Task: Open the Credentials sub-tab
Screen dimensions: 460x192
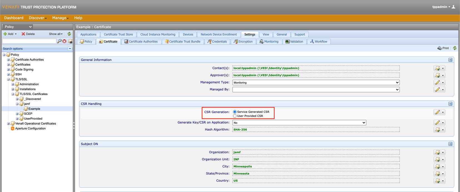Action: [217, 42]
